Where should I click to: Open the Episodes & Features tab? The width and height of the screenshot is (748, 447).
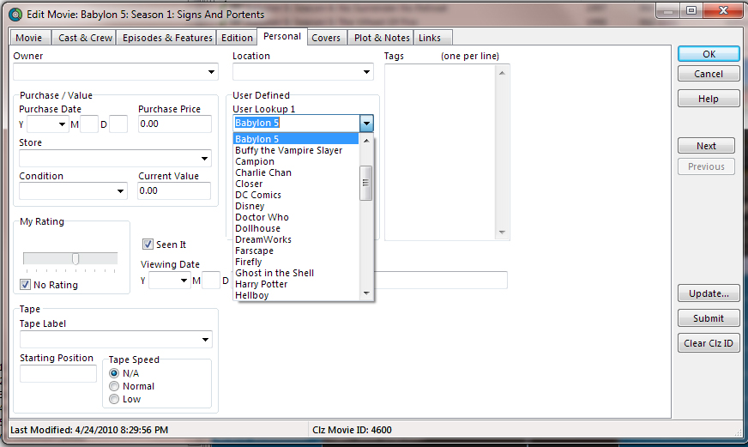167,38
